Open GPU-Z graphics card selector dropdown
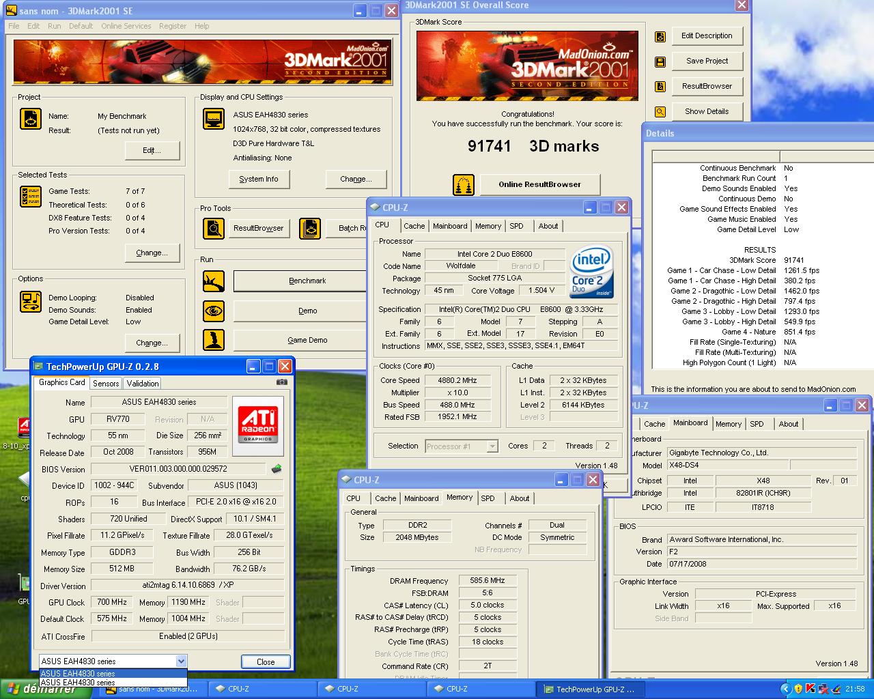This screenshot has height=699, width=874. point(181,661)
